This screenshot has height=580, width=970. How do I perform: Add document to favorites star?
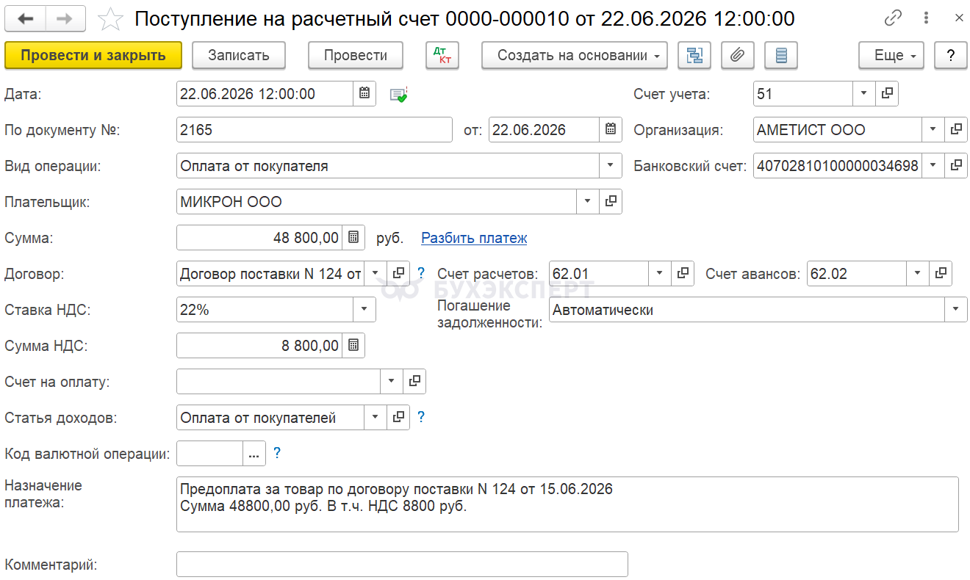(x=110, y=18)
